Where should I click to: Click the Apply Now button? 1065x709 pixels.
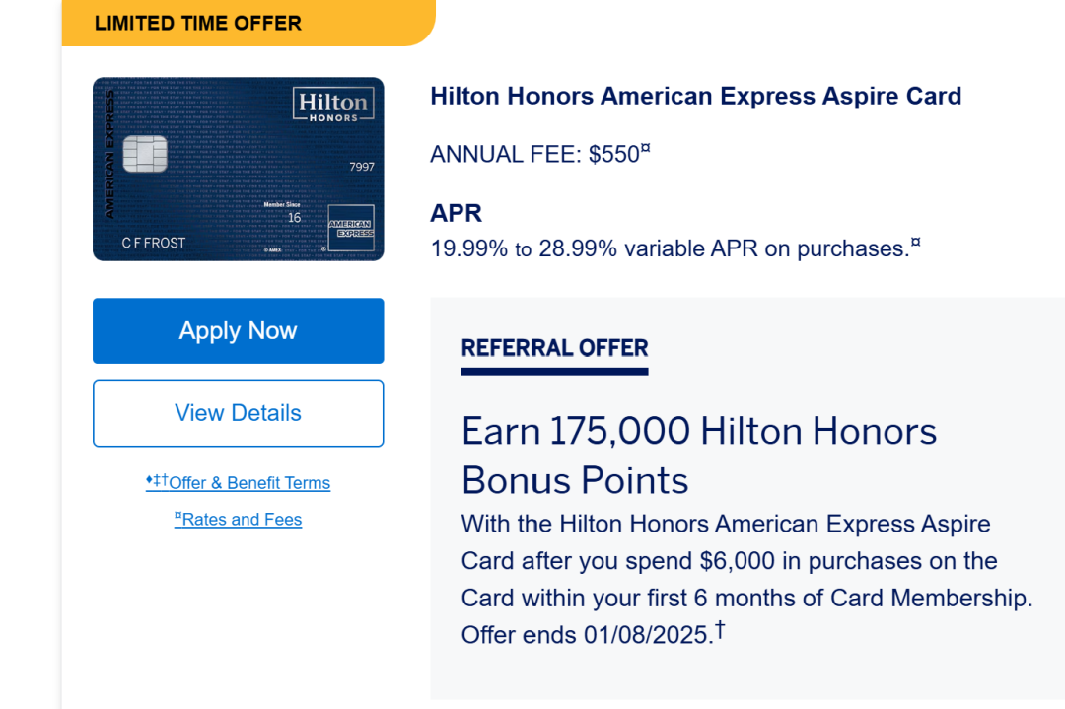tap(239, 330)
